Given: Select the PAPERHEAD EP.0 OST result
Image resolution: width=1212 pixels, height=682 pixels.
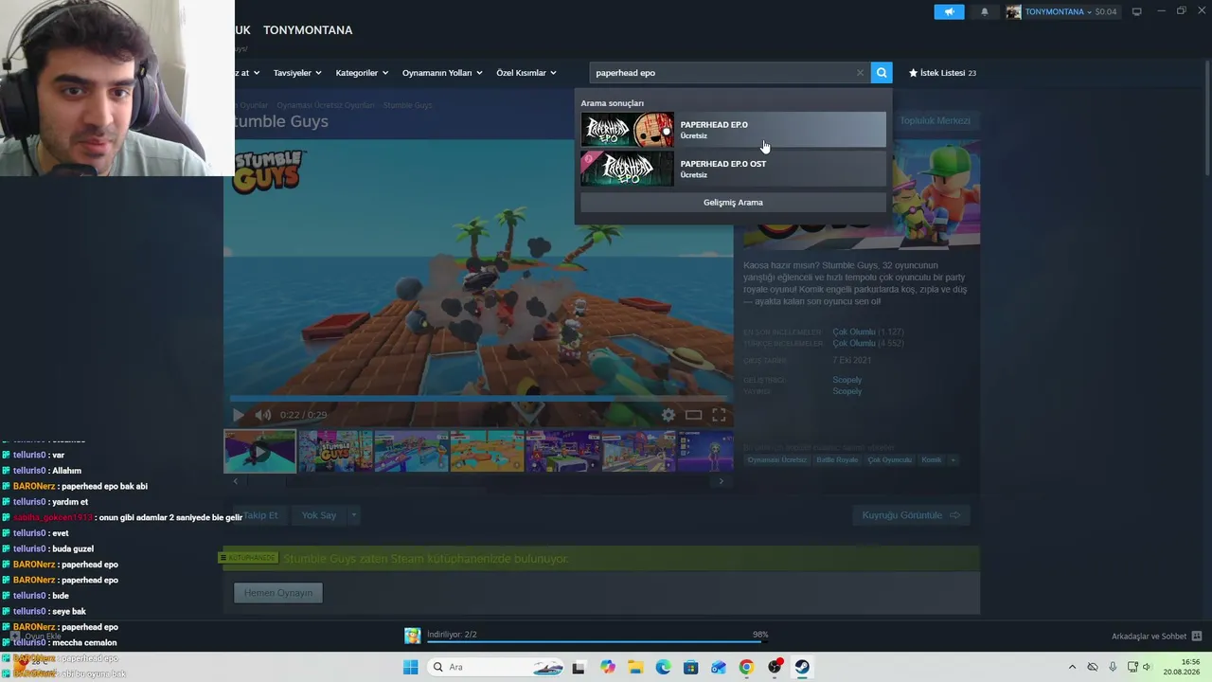Looking at the screenshot, I should (733, 169).
